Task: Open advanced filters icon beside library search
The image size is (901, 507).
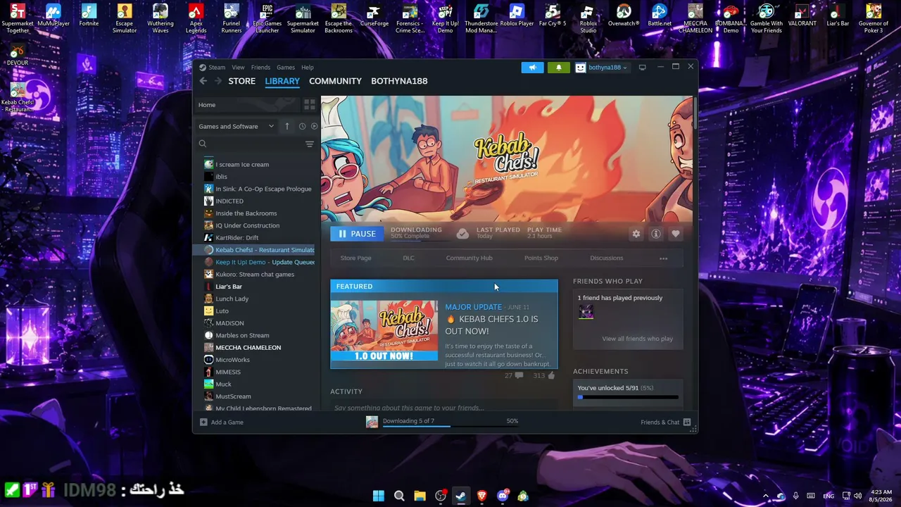Action: [310, 144]
